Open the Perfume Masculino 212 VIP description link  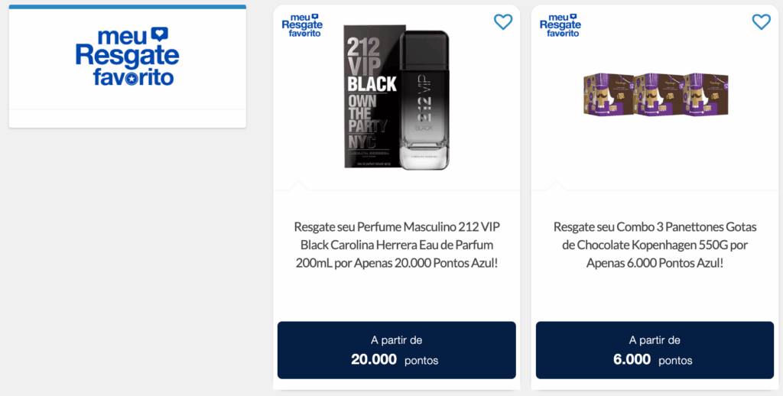point(396,245)
